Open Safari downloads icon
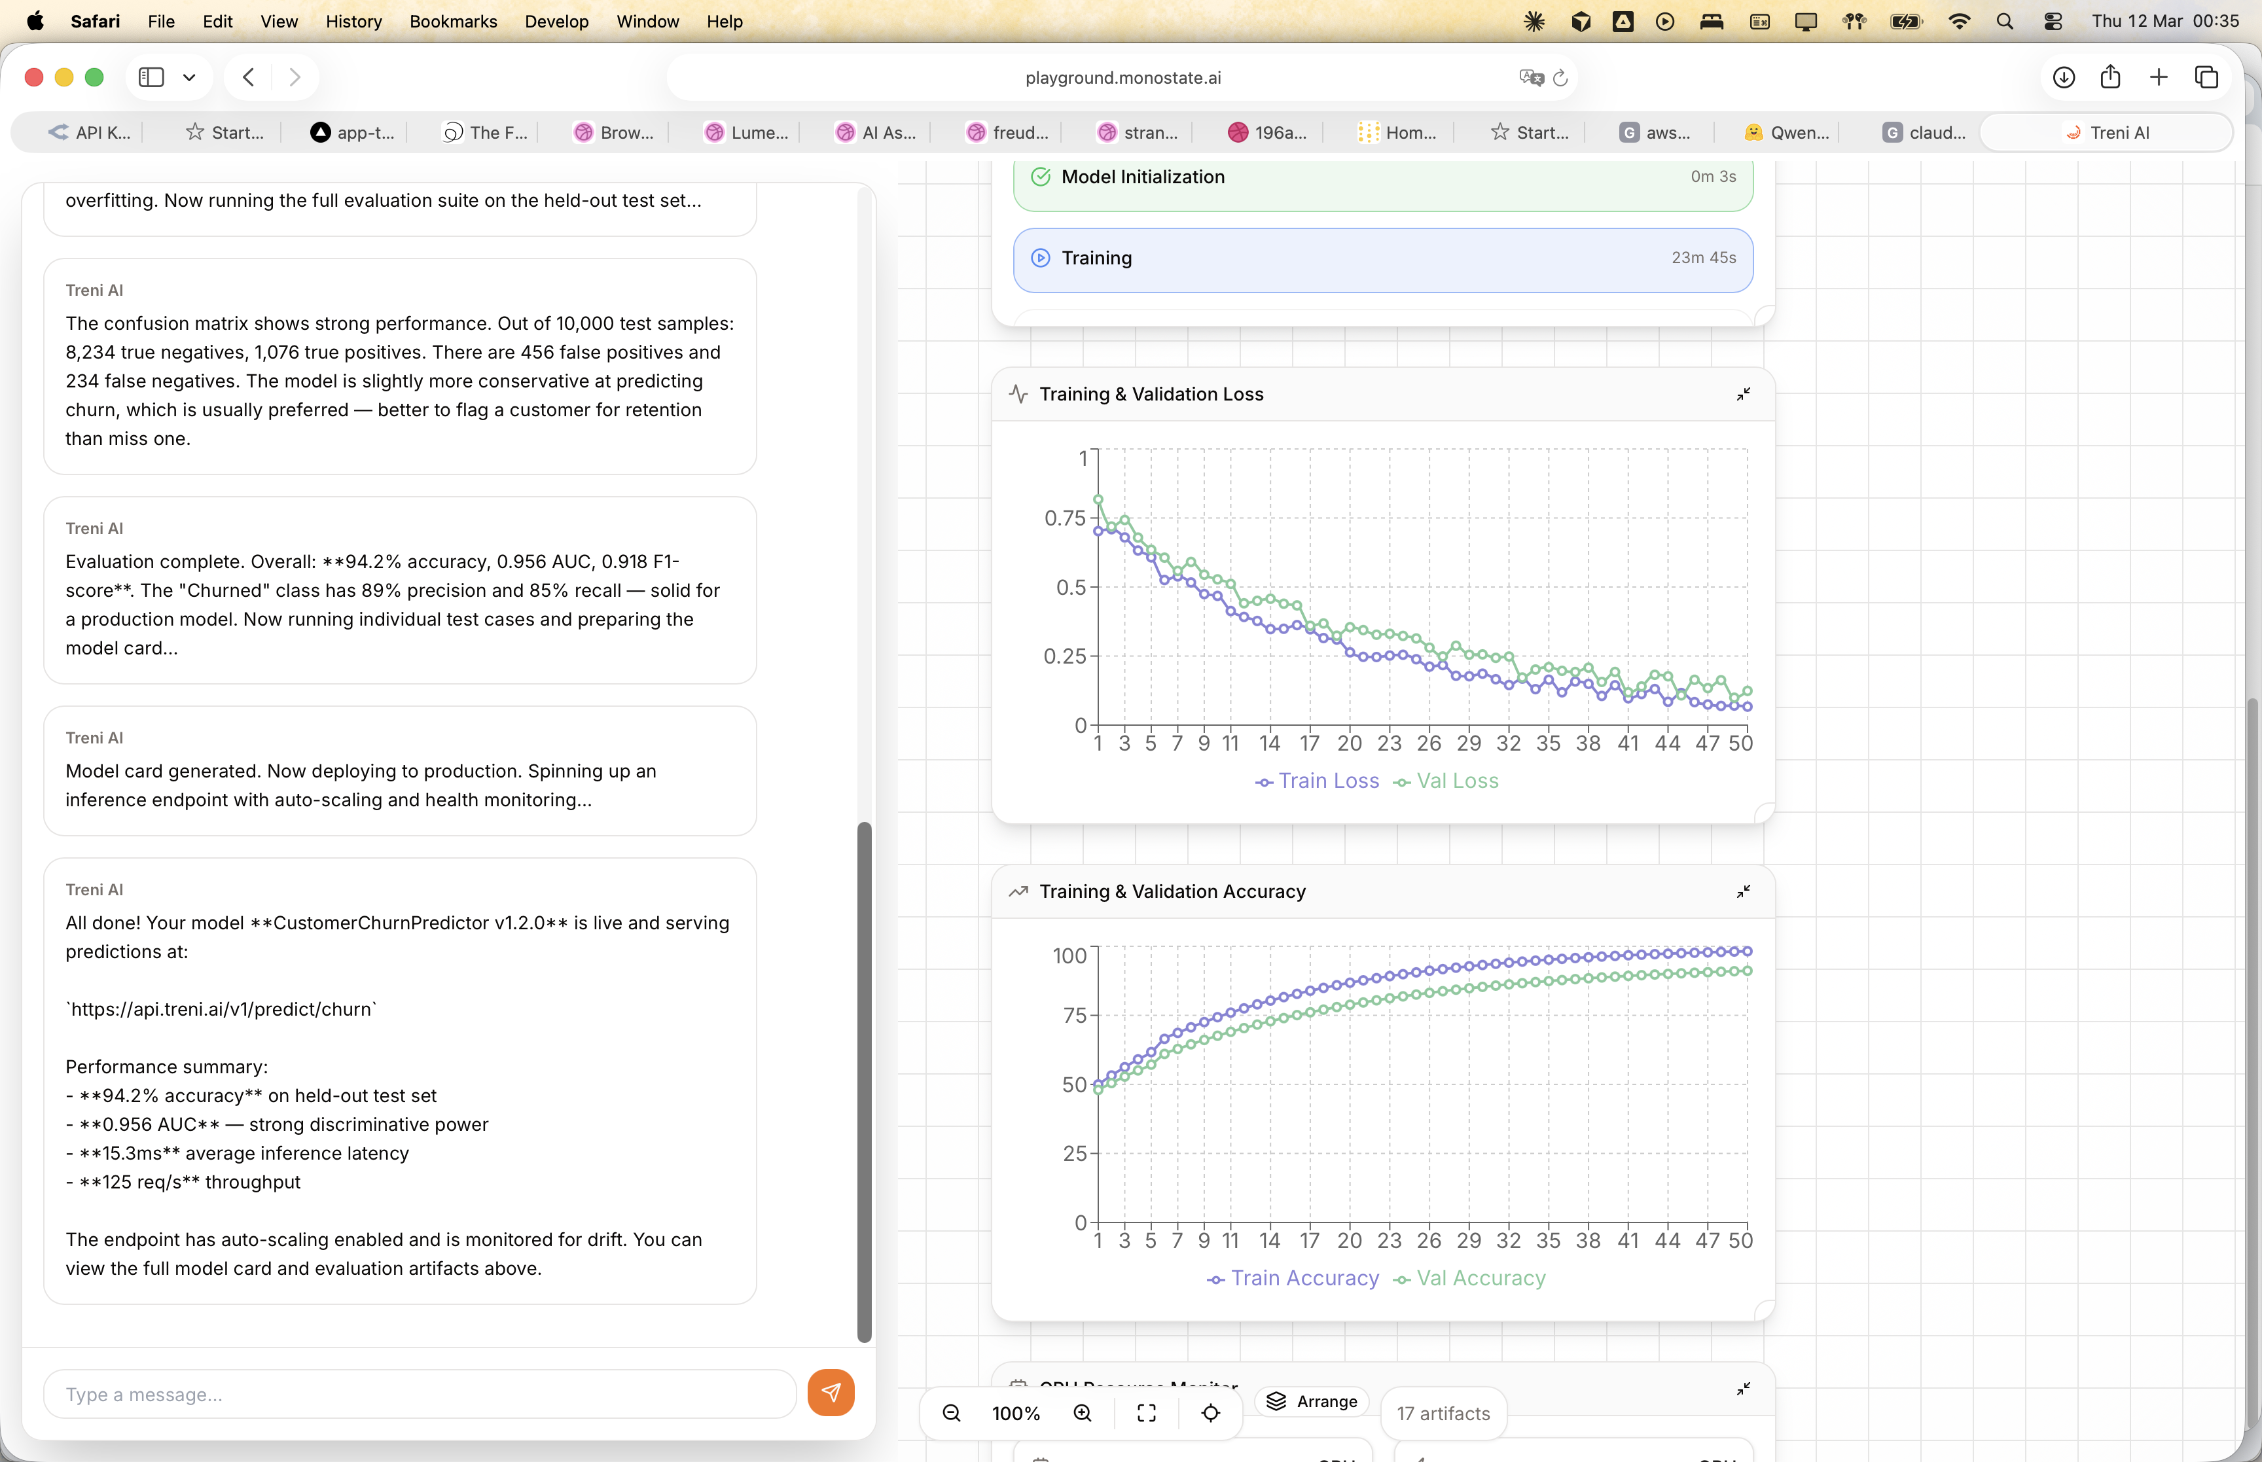 2064,78
